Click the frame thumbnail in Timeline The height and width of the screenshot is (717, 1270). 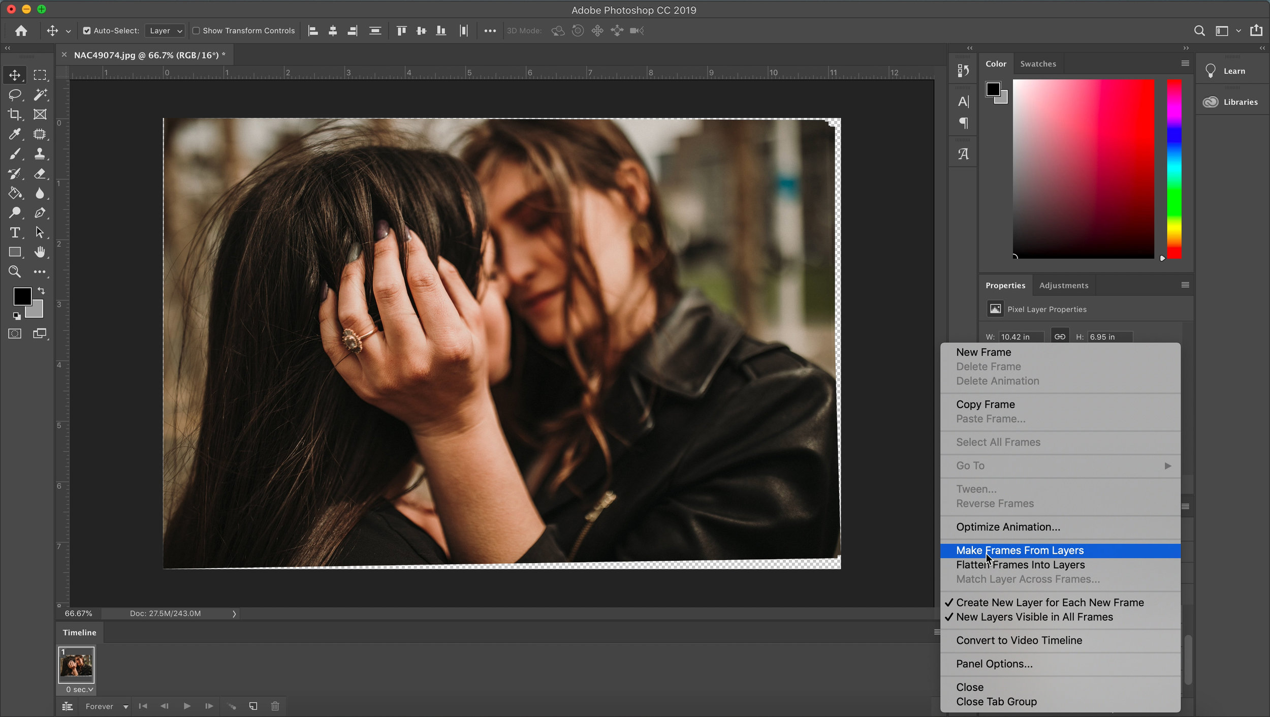[76, 665]
